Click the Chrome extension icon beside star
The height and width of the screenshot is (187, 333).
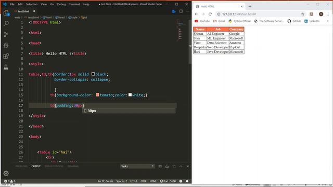pos(311,14)
